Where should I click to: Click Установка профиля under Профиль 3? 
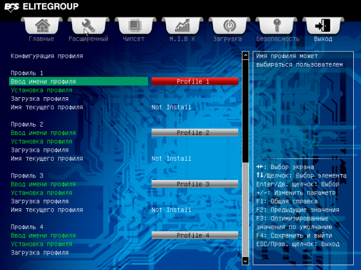(42, 193)
